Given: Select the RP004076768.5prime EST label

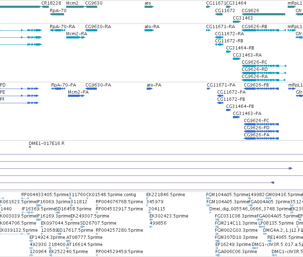Looking at the screenshot, I should (119, 202).
